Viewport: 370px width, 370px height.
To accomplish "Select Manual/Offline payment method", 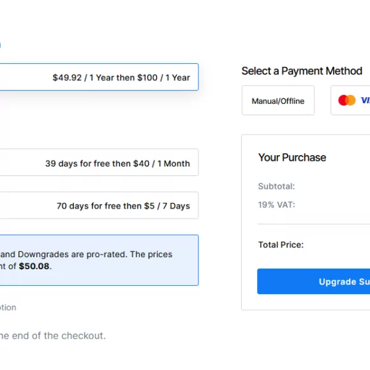I will pyautogui.click(x=278, y=101).
